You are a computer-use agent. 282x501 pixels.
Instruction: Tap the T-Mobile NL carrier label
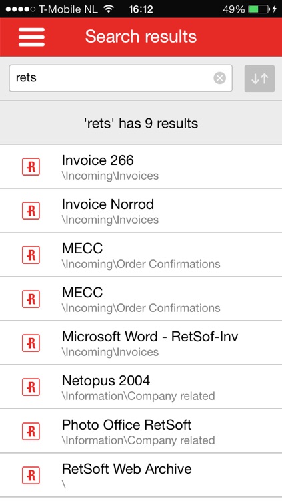68,9
